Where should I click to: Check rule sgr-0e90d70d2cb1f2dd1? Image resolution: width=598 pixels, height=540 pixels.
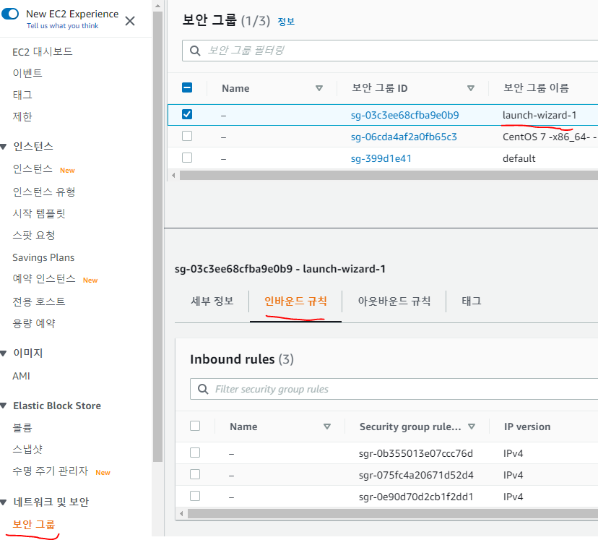[x=195, y=496]
